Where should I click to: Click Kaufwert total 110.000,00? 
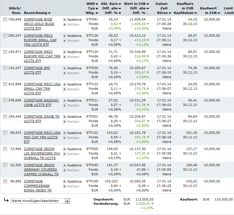[223, 199]
